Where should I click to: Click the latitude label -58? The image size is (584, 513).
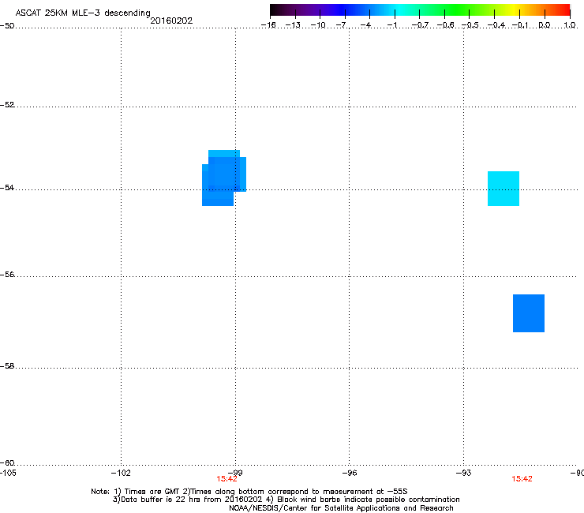[x=7, y=366]
